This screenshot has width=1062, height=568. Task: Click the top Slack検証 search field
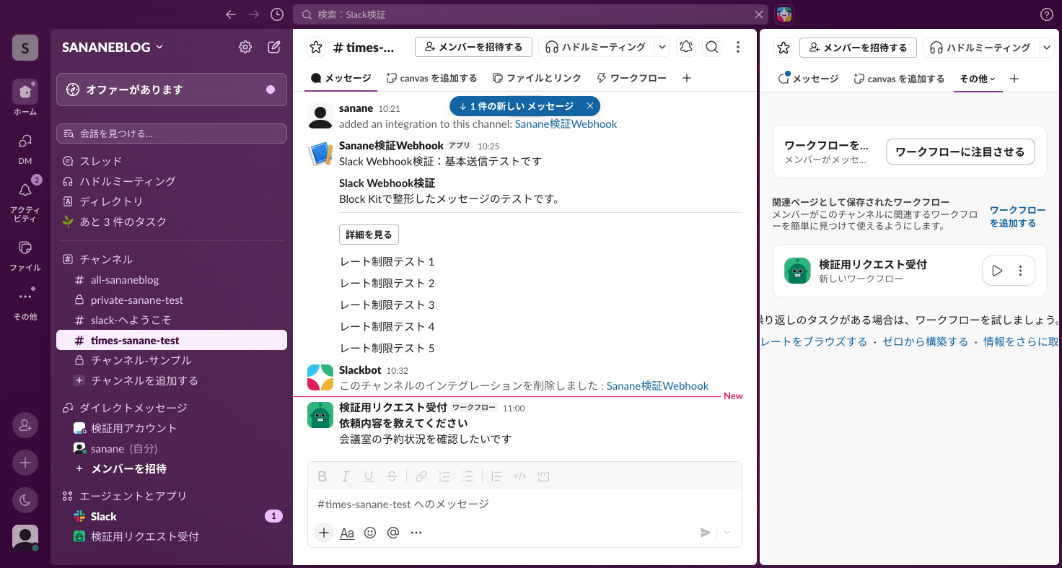coord(531,14)
